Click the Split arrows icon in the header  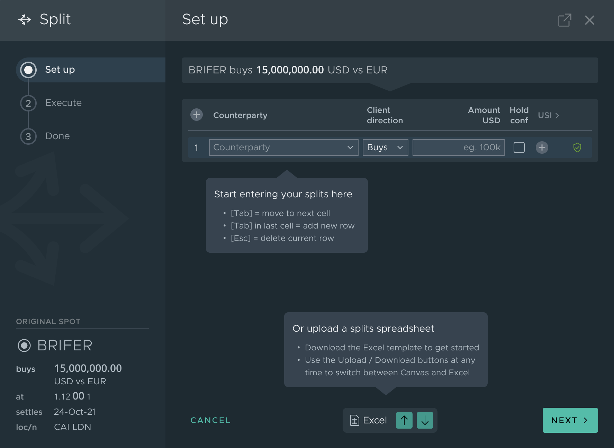point(24,20)
